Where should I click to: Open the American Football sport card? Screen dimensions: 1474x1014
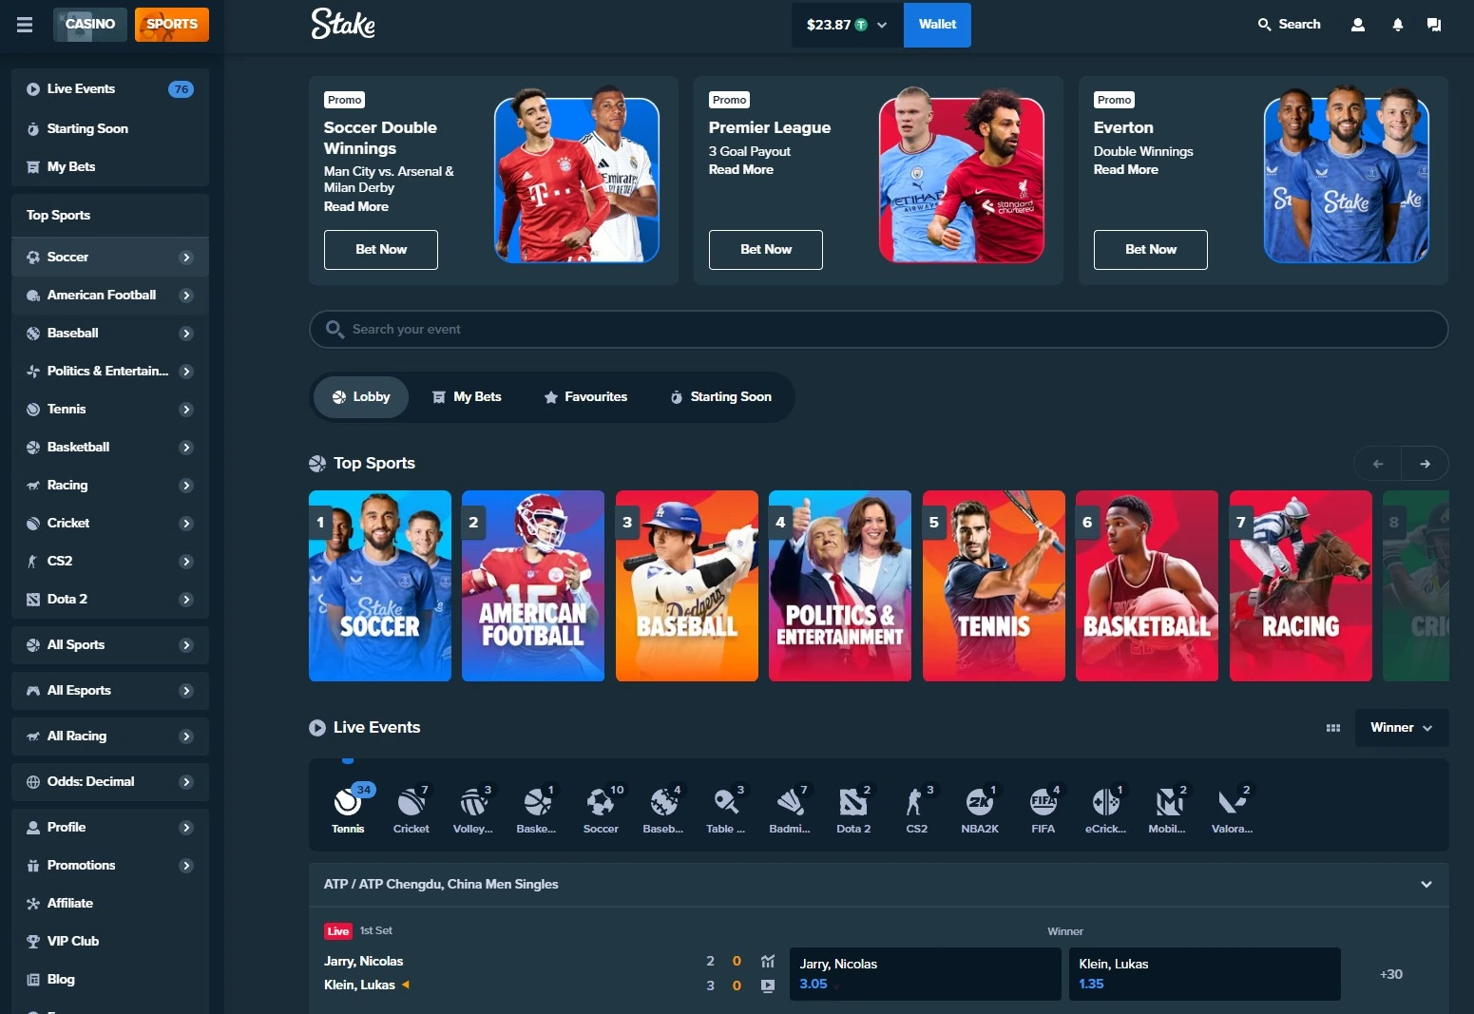tap(533, 586)
